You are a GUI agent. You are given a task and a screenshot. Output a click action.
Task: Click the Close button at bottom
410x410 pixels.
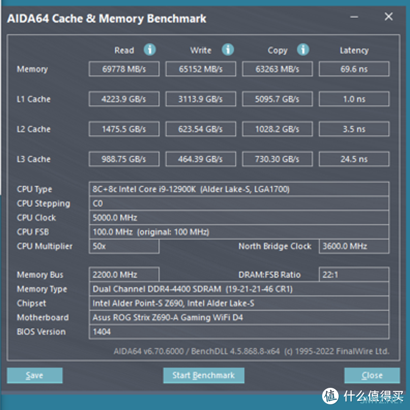372,375
